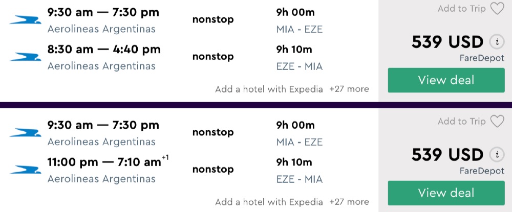This screenshot has width=512, height=212.
Task: Click FareDepot provider label on second result
Action: click(482, 171)
